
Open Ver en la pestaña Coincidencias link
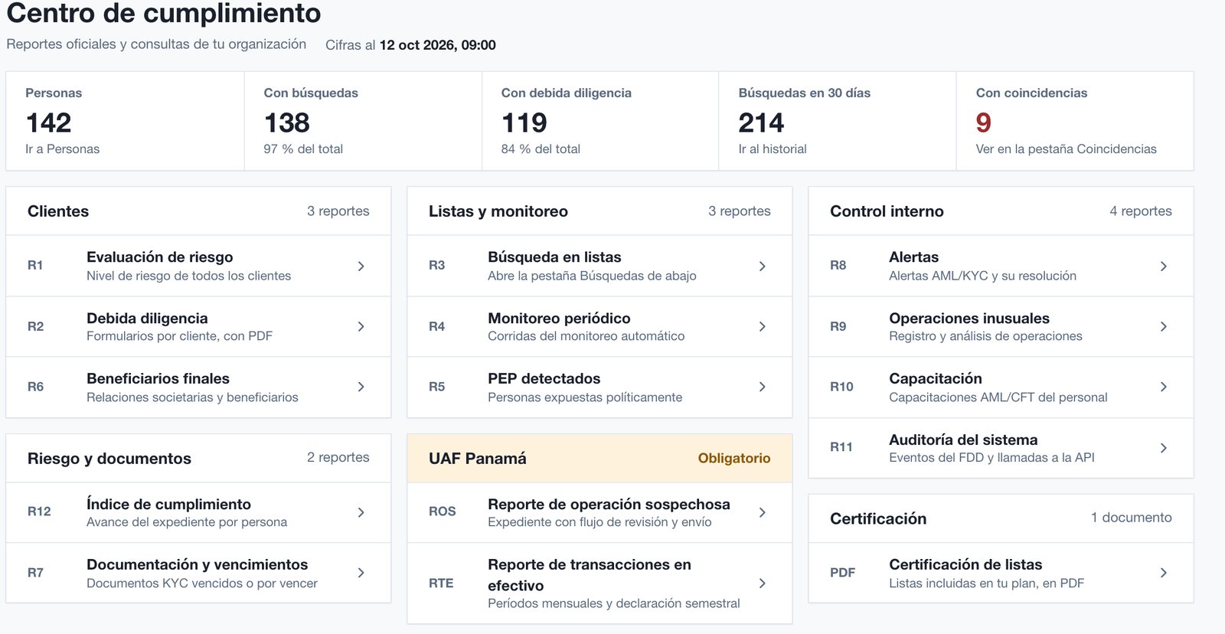coord(1066,149)
